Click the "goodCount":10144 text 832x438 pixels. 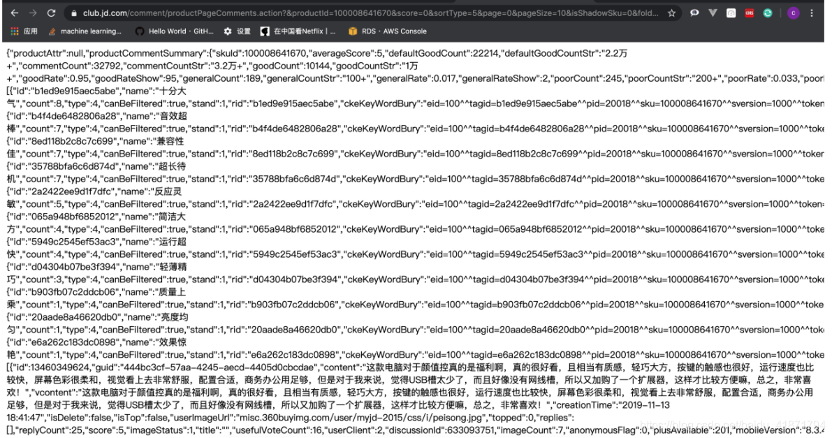click(290, 66)
